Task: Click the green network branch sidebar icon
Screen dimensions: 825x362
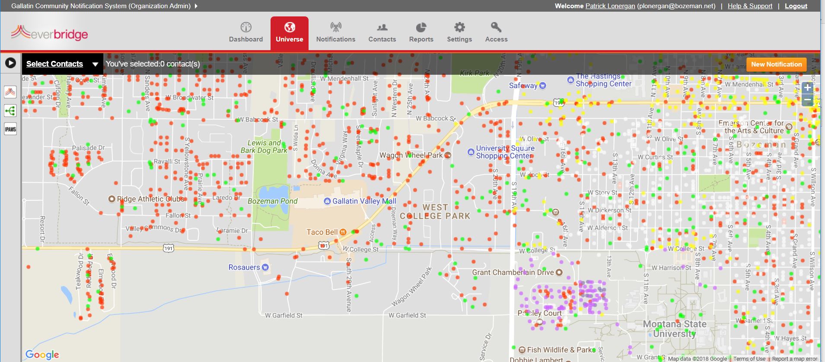Action: pyautogui.click(x=10, y=111)
